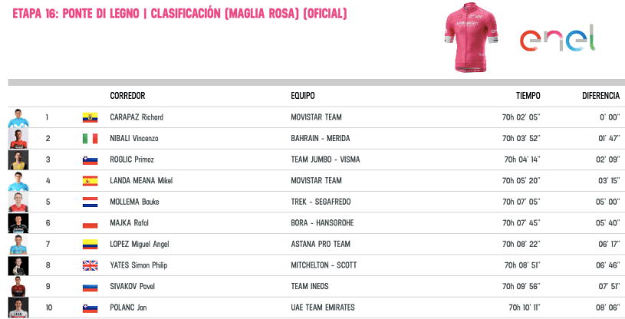The height and width of the screenshot is (319, 625).
Task: Click the DIFERENCIA column header
Action: pos(600,96)
